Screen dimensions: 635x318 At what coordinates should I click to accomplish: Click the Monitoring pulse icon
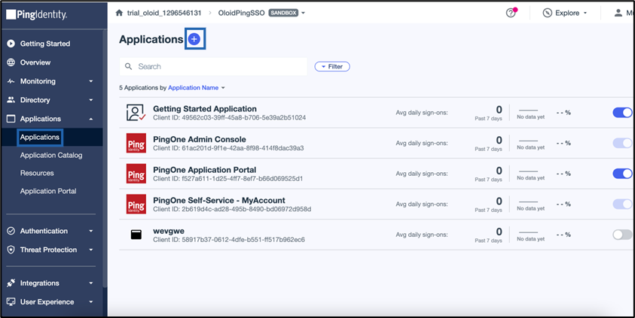click(x=11, y=81)
